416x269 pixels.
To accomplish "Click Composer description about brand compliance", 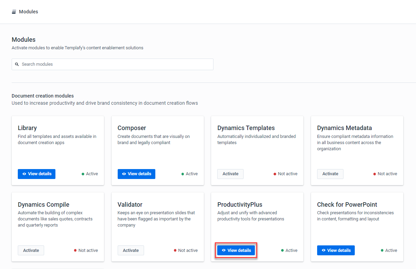I will (154, 140).
